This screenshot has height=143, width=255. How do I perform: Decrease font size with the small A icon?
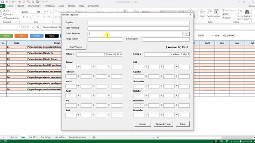click(51, 12)
